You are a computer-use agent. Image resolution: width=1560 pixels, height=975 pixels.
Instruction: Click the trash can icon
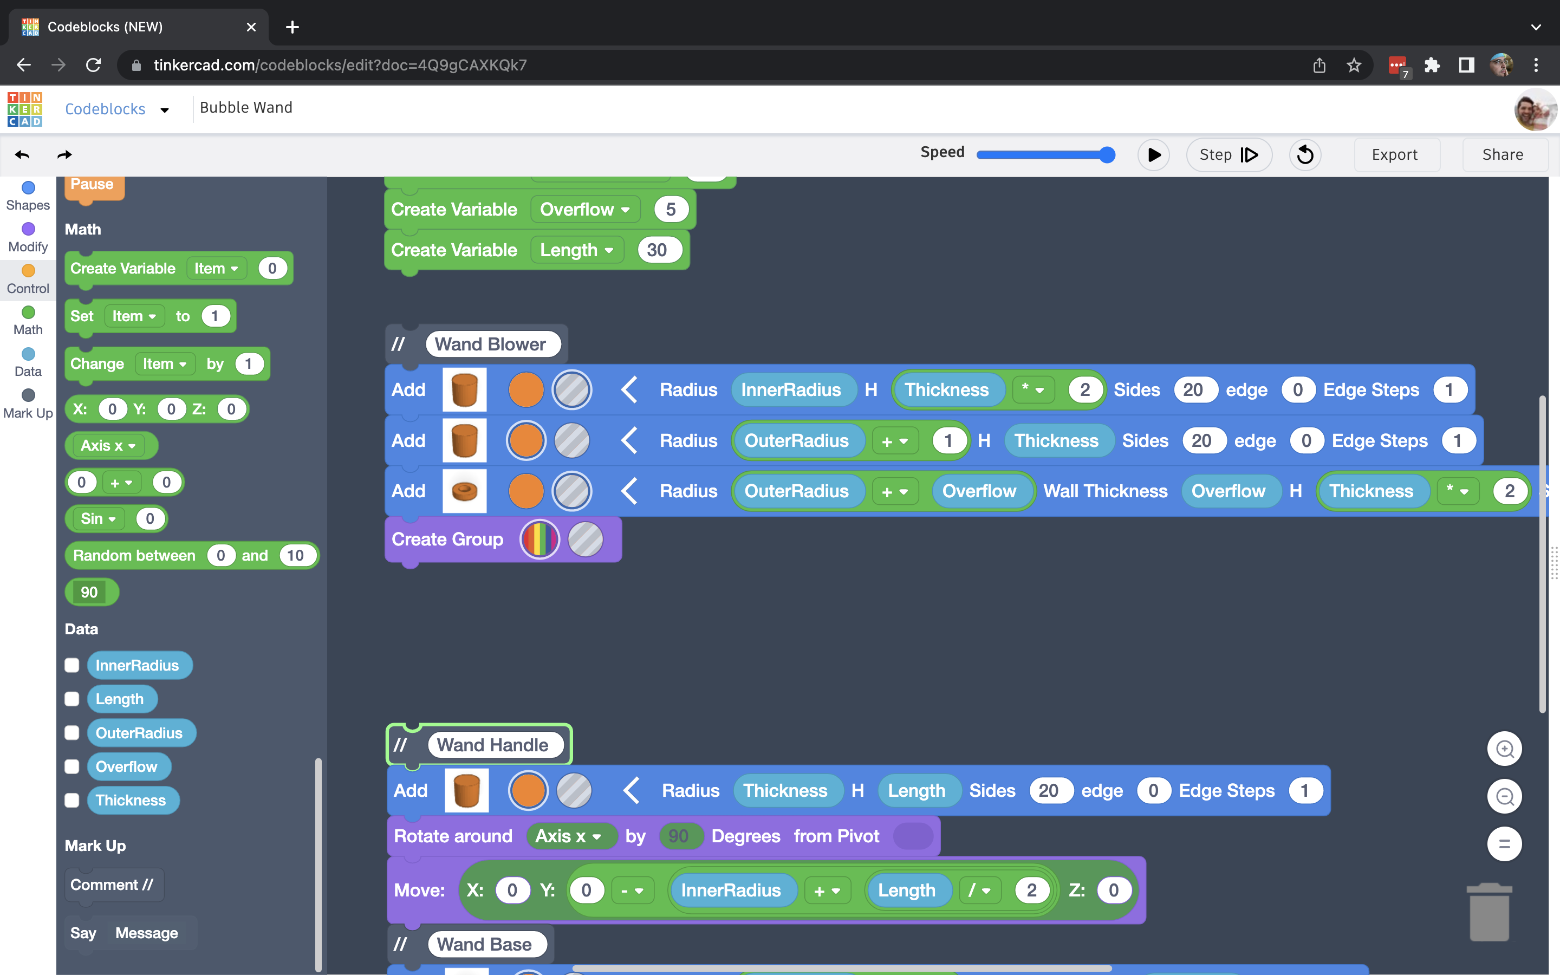click(x=1488, y=913)
